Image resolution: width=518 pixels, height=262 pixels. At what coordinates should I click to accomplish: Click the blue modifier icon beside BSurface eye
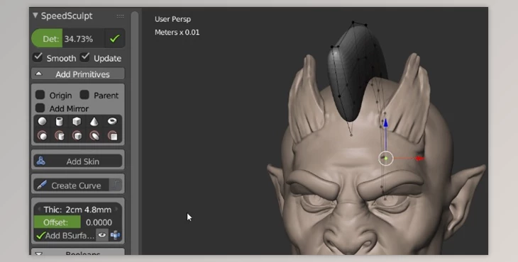[115, 235]
